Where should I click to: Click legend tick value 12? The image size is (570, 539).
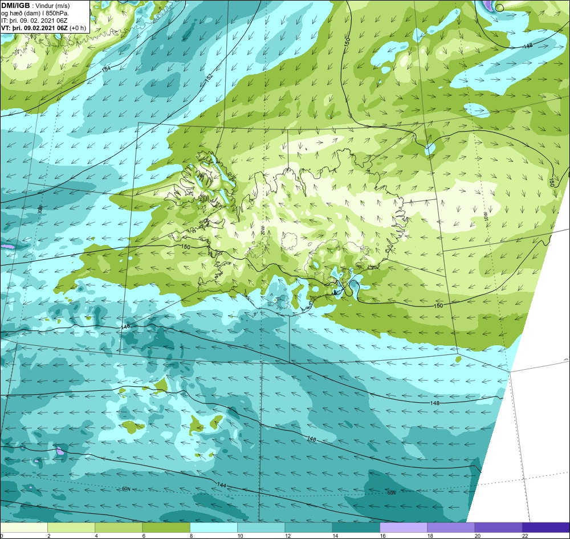(x=287, y=536)
